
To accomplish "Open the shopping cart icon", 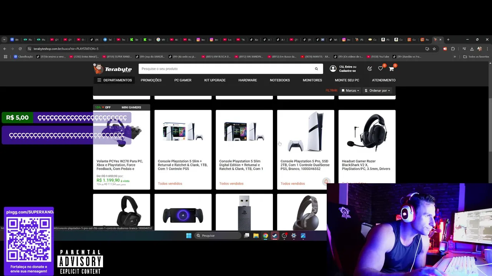I will coord(391,69).
